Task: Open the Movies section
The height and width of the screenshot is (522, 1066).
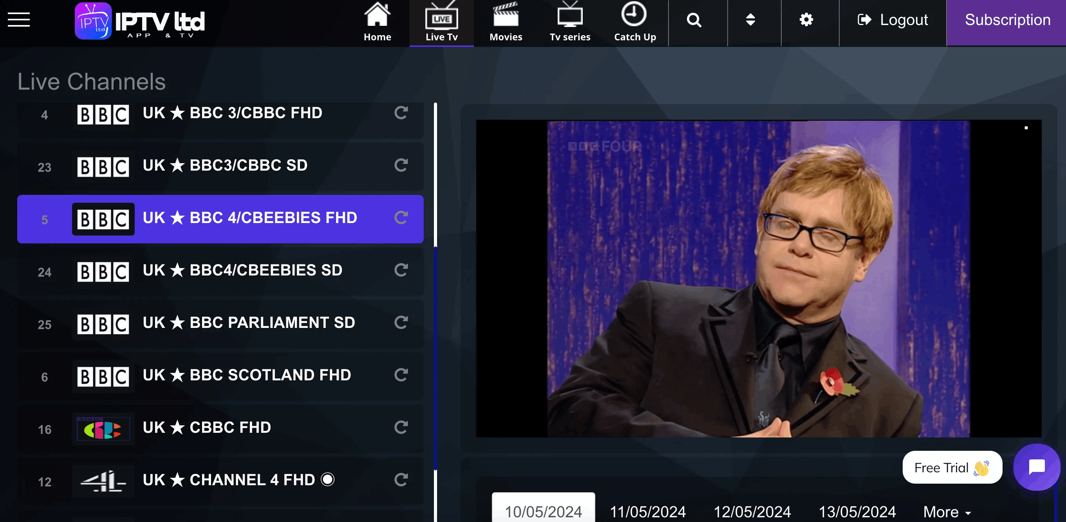Action: tap(506, 23)
